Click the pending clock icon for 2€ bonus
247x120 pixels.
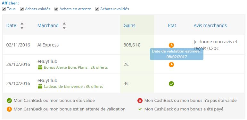pos(171,65)
